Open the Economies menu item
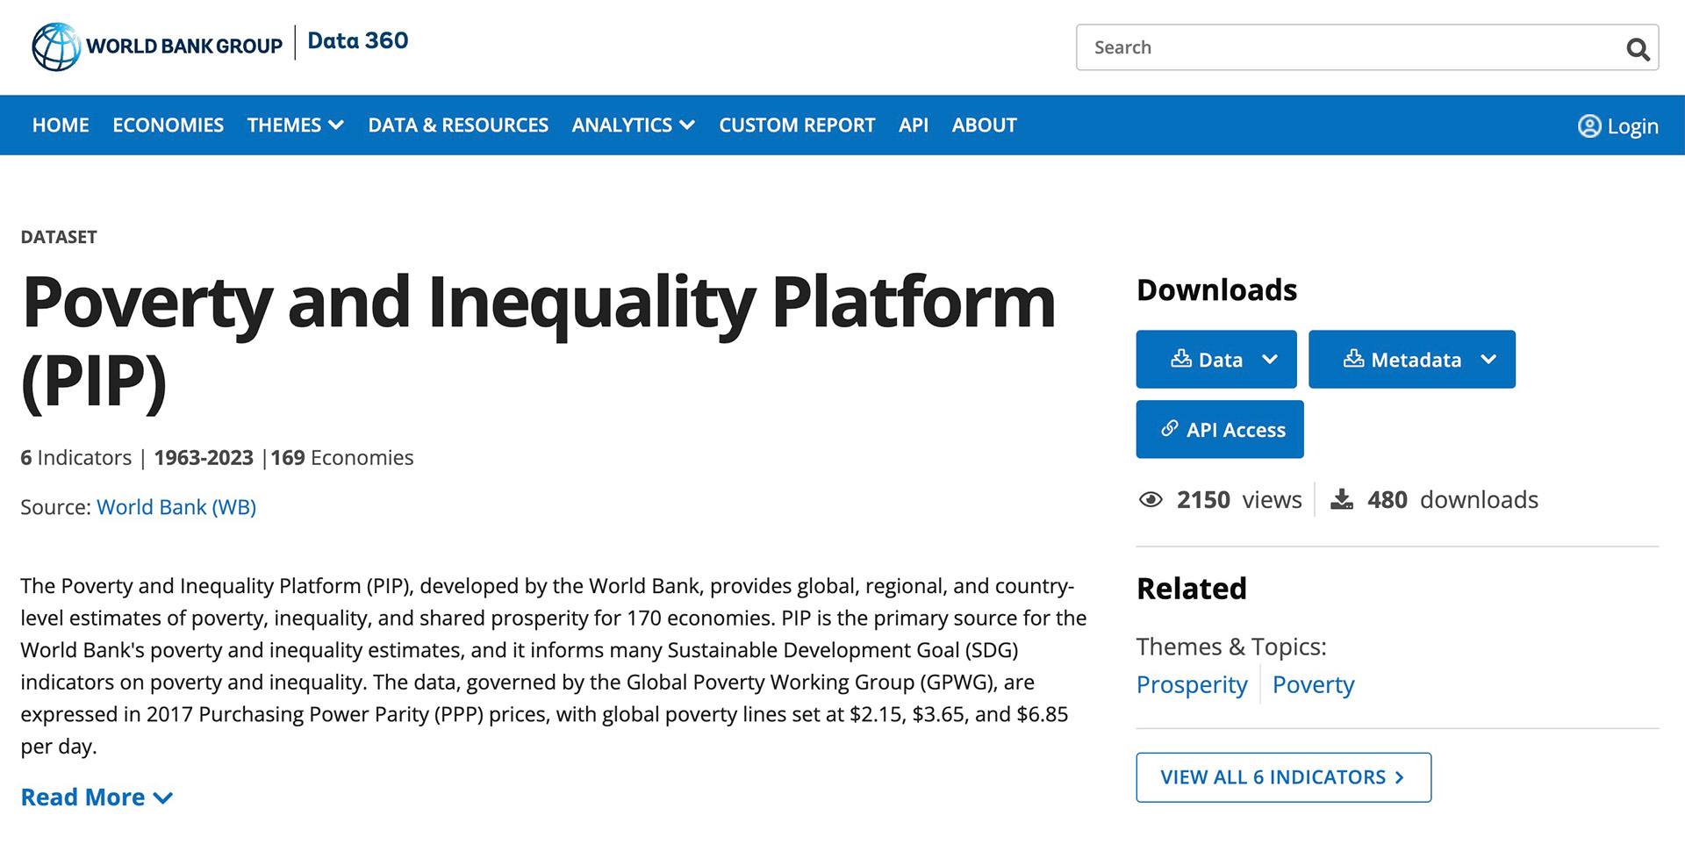Image resolution: width=1685 pixels, height=851 pixels. coord(168,125)
